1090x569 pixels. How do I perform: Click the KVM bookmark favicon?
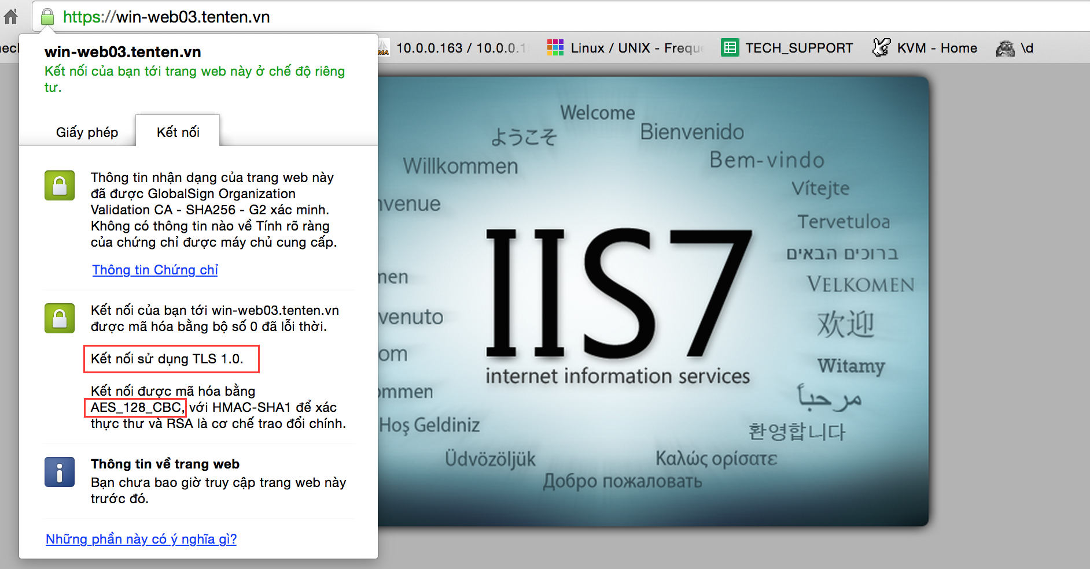[881, 47]
